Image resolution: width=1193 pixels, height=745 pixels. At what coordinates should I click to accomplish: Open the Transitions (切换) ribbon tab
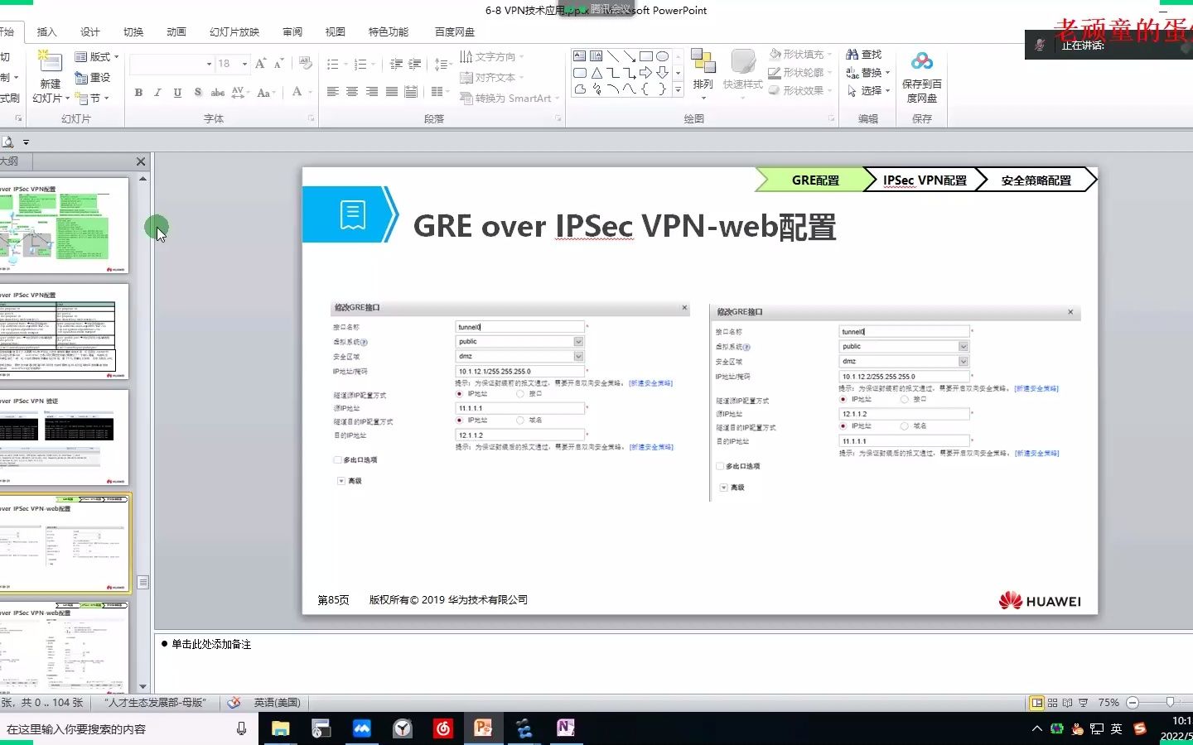[133, 32]
